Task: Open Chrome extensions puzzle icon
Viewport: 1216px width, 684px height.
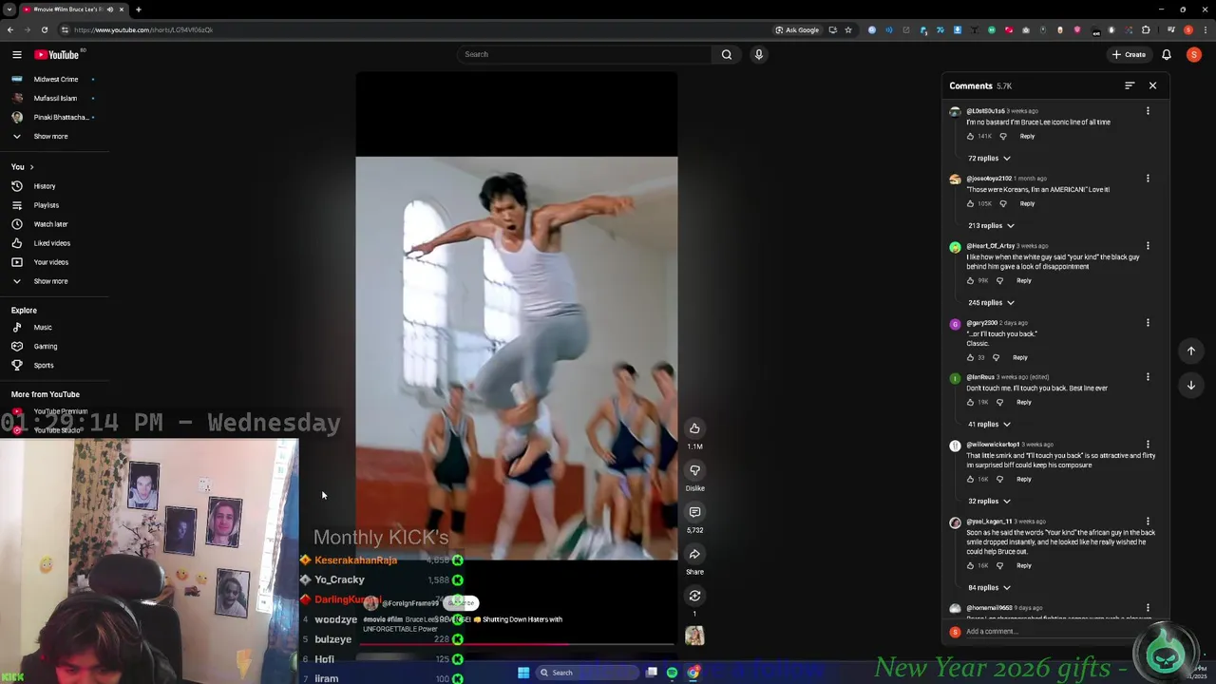Action: (x=1147, y=29)
